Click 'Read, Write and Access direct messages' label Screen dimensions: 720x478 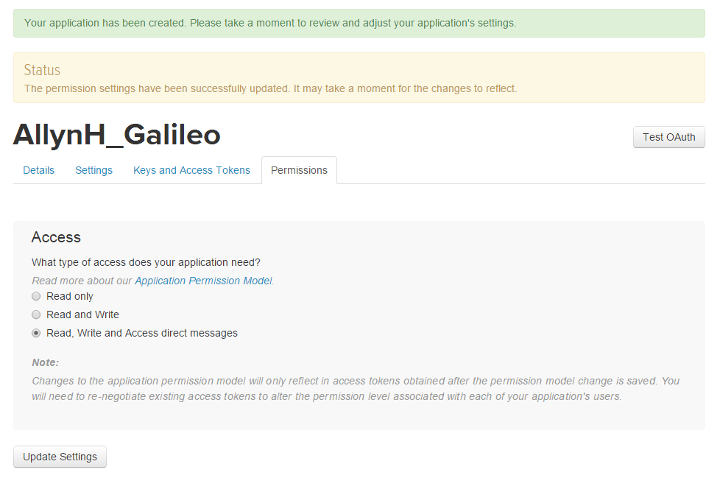(142, 333)
